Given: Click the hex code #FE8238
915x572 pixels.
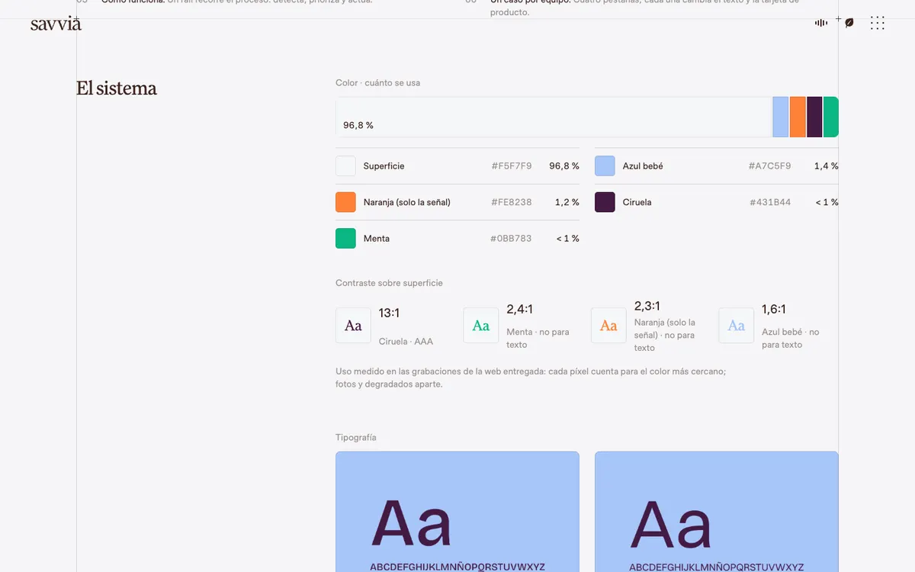Looking at the screenshot, I should tap(512, 202).
